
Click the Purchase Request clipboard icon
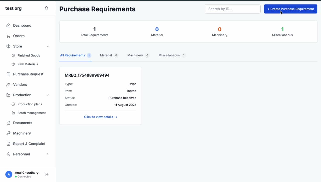pos(8,74)
